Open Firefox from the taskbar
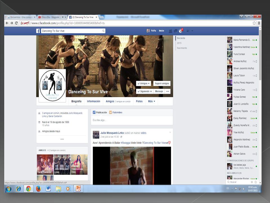The height and width of the screenshot is (203, 270). pyautogui.click(x=39, y=189)
